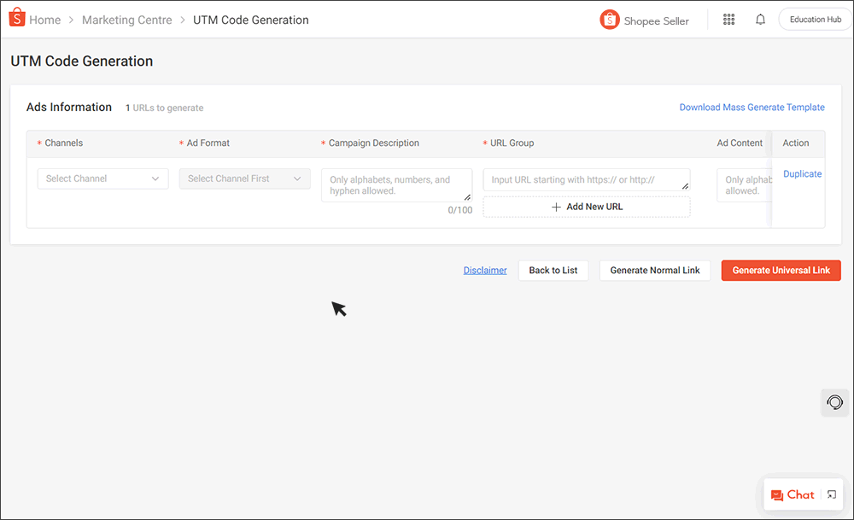The width and height of the screenshot is (854, 520).
Task: Click the Shopee Seller avatar
Action: point(609,19)
